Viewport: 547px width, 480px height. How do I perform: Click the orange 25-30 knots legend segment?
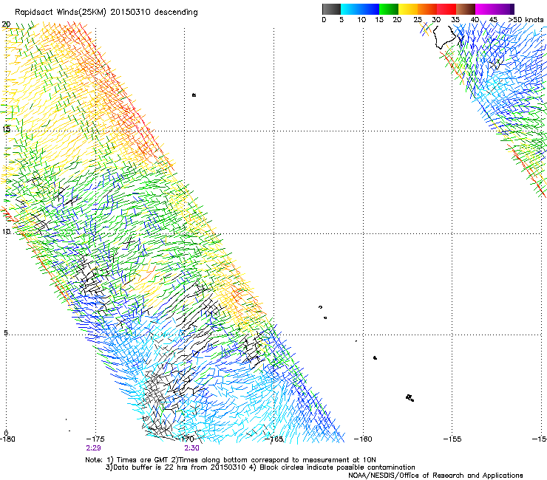pyautogui.click(x=427, y=9)
